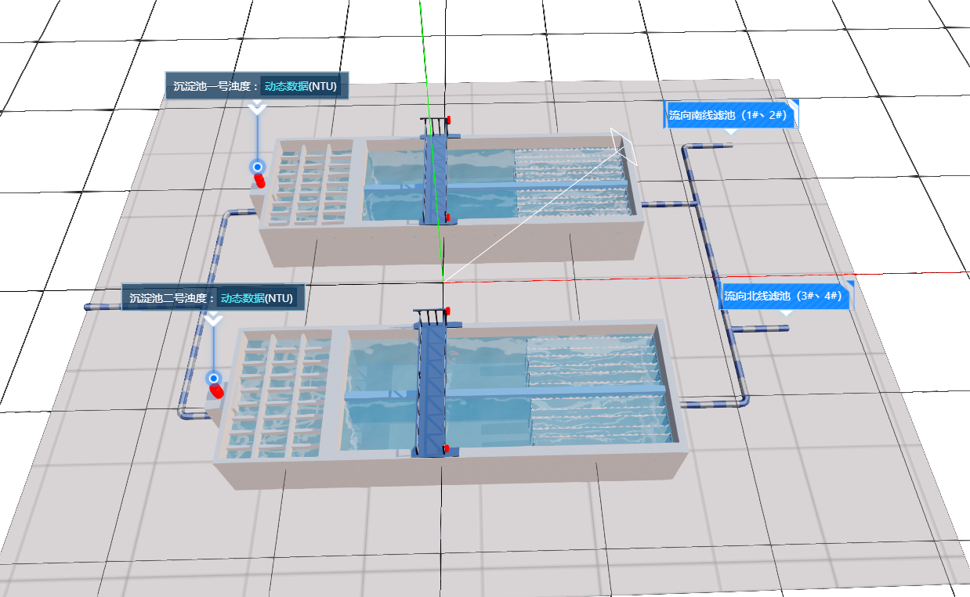The width and height of the screenshot is (970, 597).
Task: Click double chevron below 沉淀池二号浊度 label
Action: point(213,319)
